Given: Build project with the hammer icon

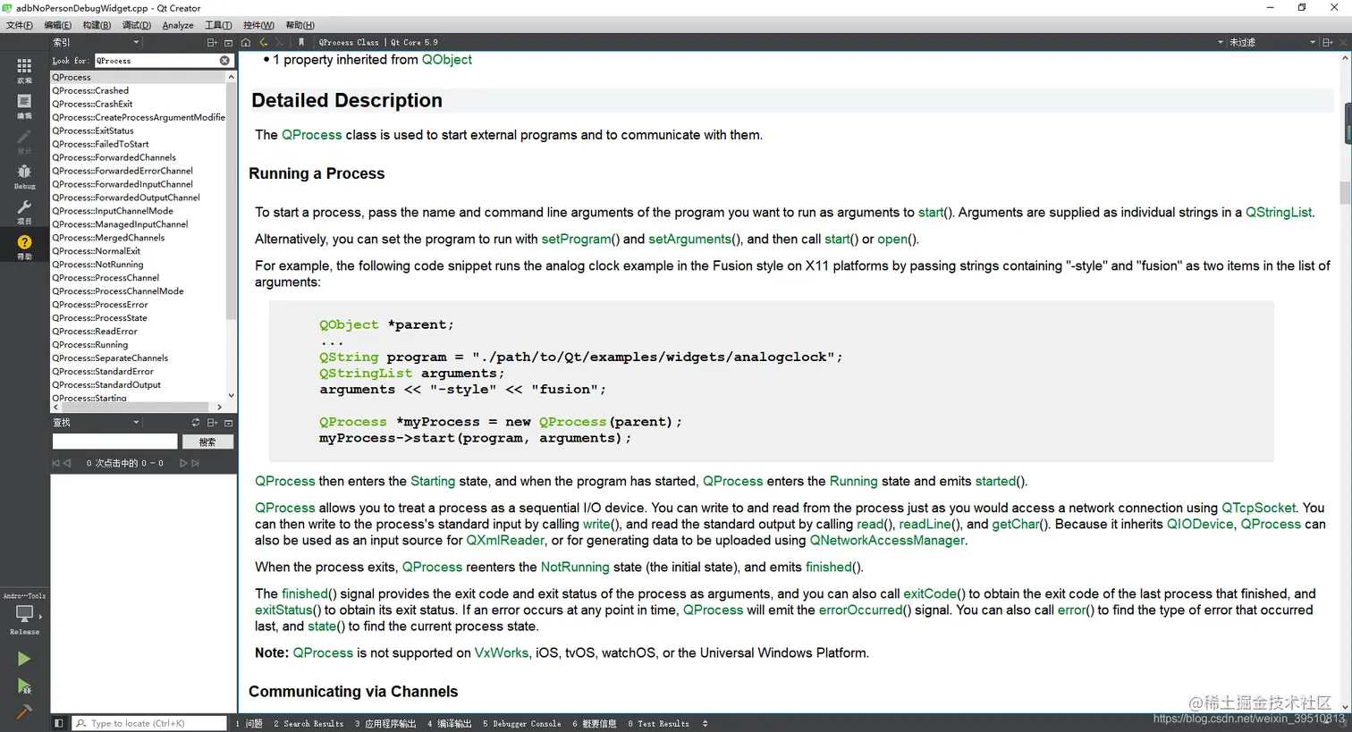Looking at the screenshot, I should (24, 712).
